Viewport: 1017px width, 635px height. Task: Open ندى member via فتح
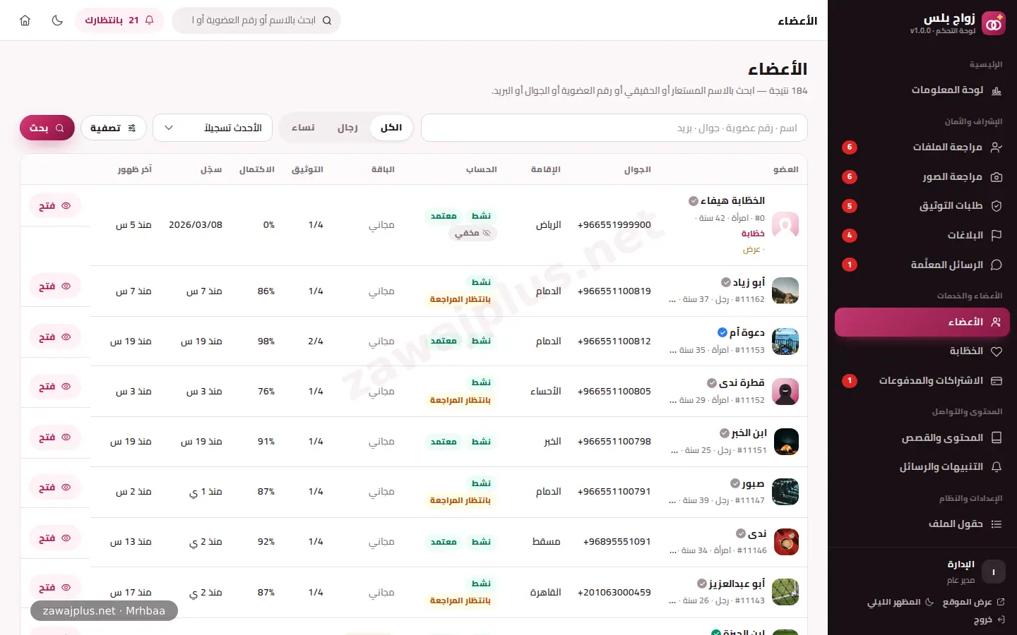(x=55, y=538)
